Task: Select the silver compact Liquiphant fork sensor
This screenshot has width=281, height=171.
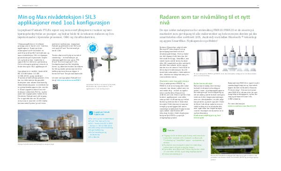Action: click(92, 69)
